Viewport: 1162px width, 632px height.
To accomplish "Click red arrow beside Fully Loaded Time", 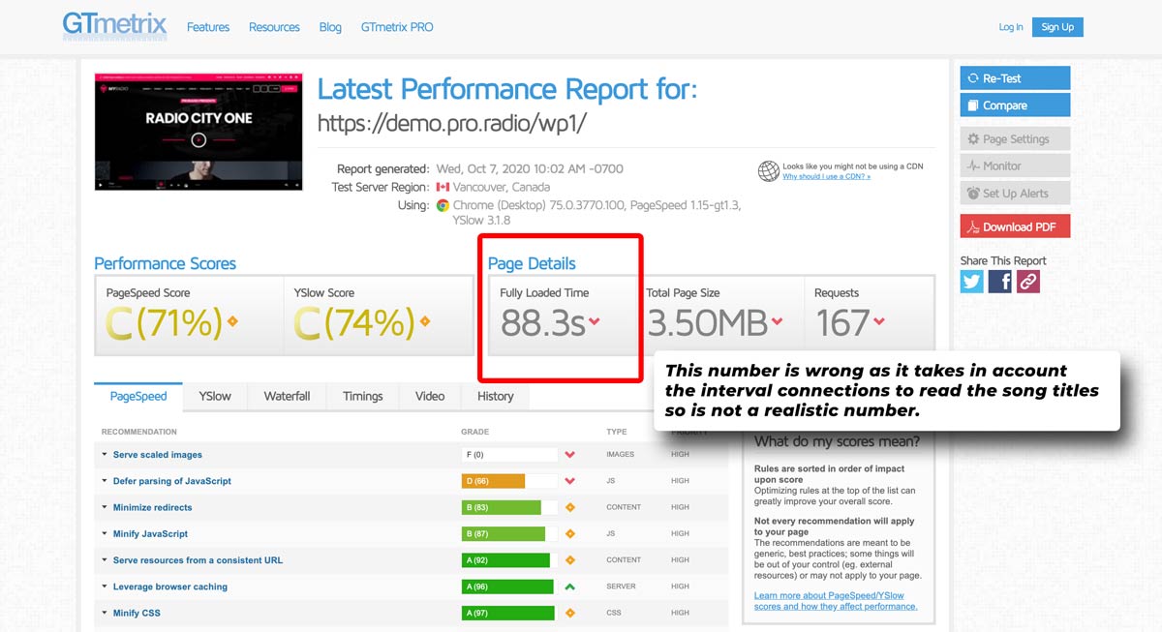I will [595, 322].
